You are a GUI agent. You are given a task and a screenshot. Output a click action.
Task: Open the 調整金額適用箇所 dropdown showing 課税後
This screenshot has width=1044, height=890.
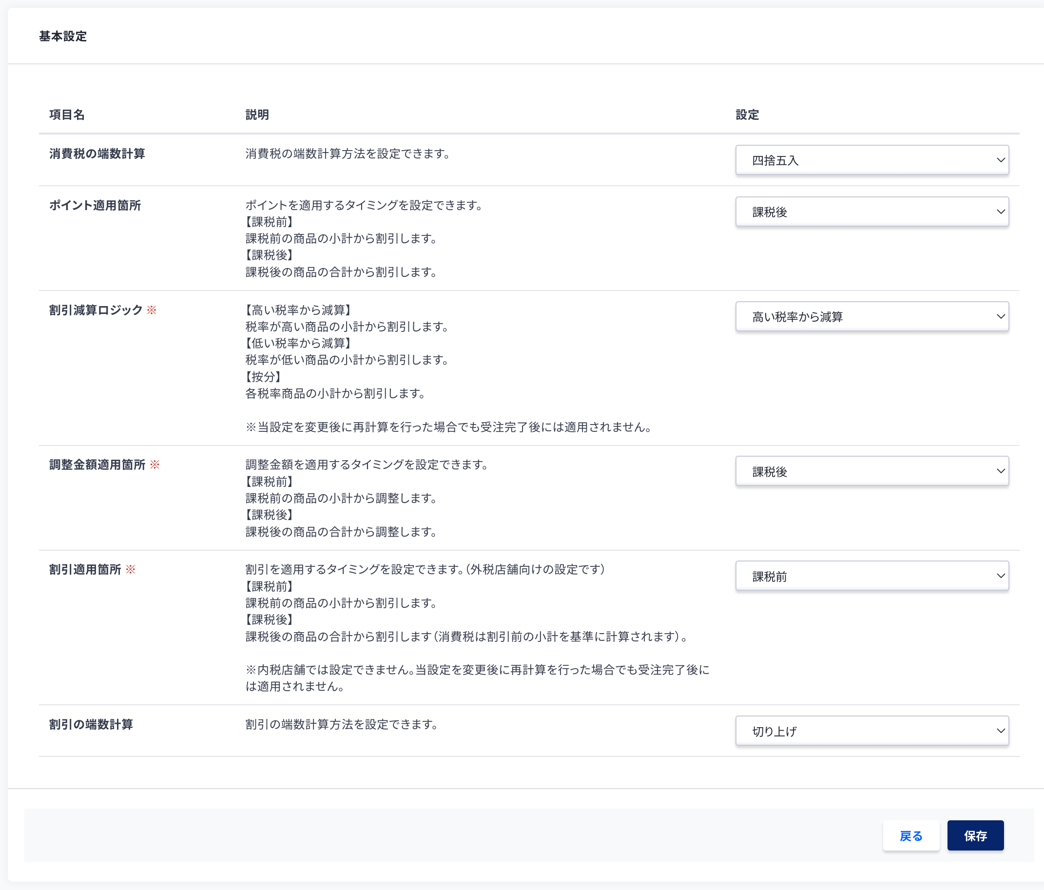pyautogui.click(x=871, y=471)
